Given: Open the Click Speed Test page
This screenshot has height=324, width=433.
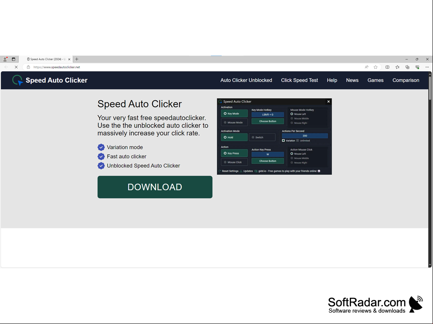Looking at the screenshot, I should pos(300,80).
